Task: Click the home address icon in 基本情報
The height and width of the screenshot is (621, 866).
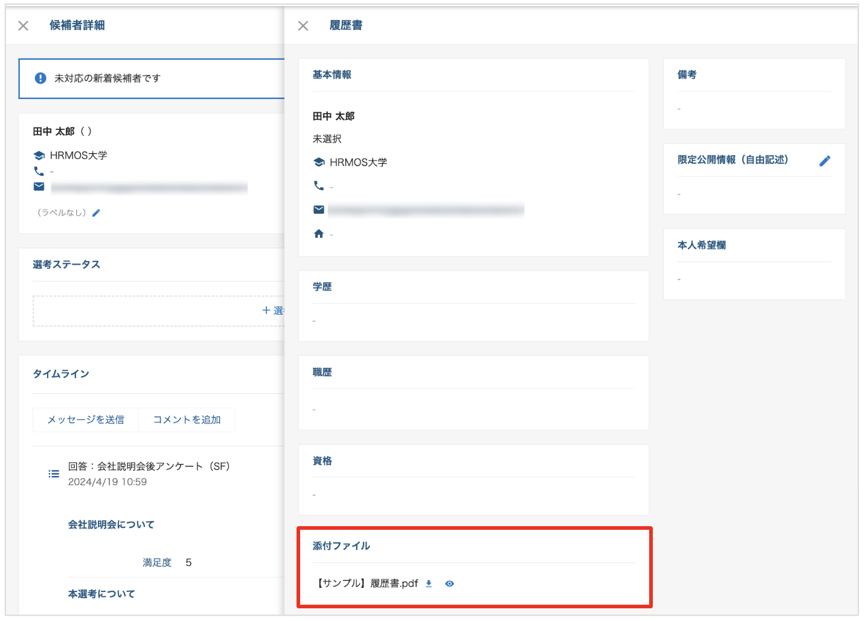Action: pyautogui.click(x=319, y=234)
